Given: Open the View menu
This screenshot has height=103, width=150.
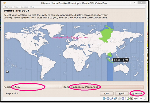Looking at the screenshot, I should coord(16,7).
